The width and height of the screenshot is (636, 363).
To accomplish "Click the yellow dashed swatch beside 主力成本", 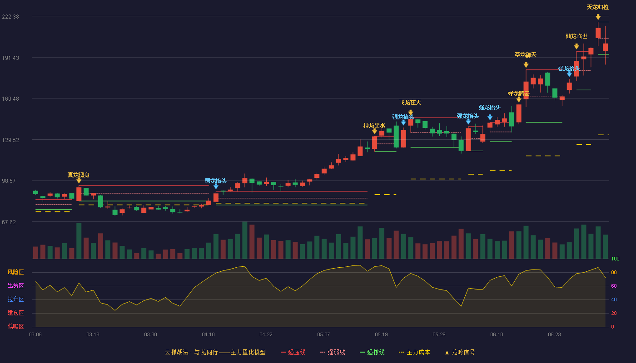I will click(401, 352).
